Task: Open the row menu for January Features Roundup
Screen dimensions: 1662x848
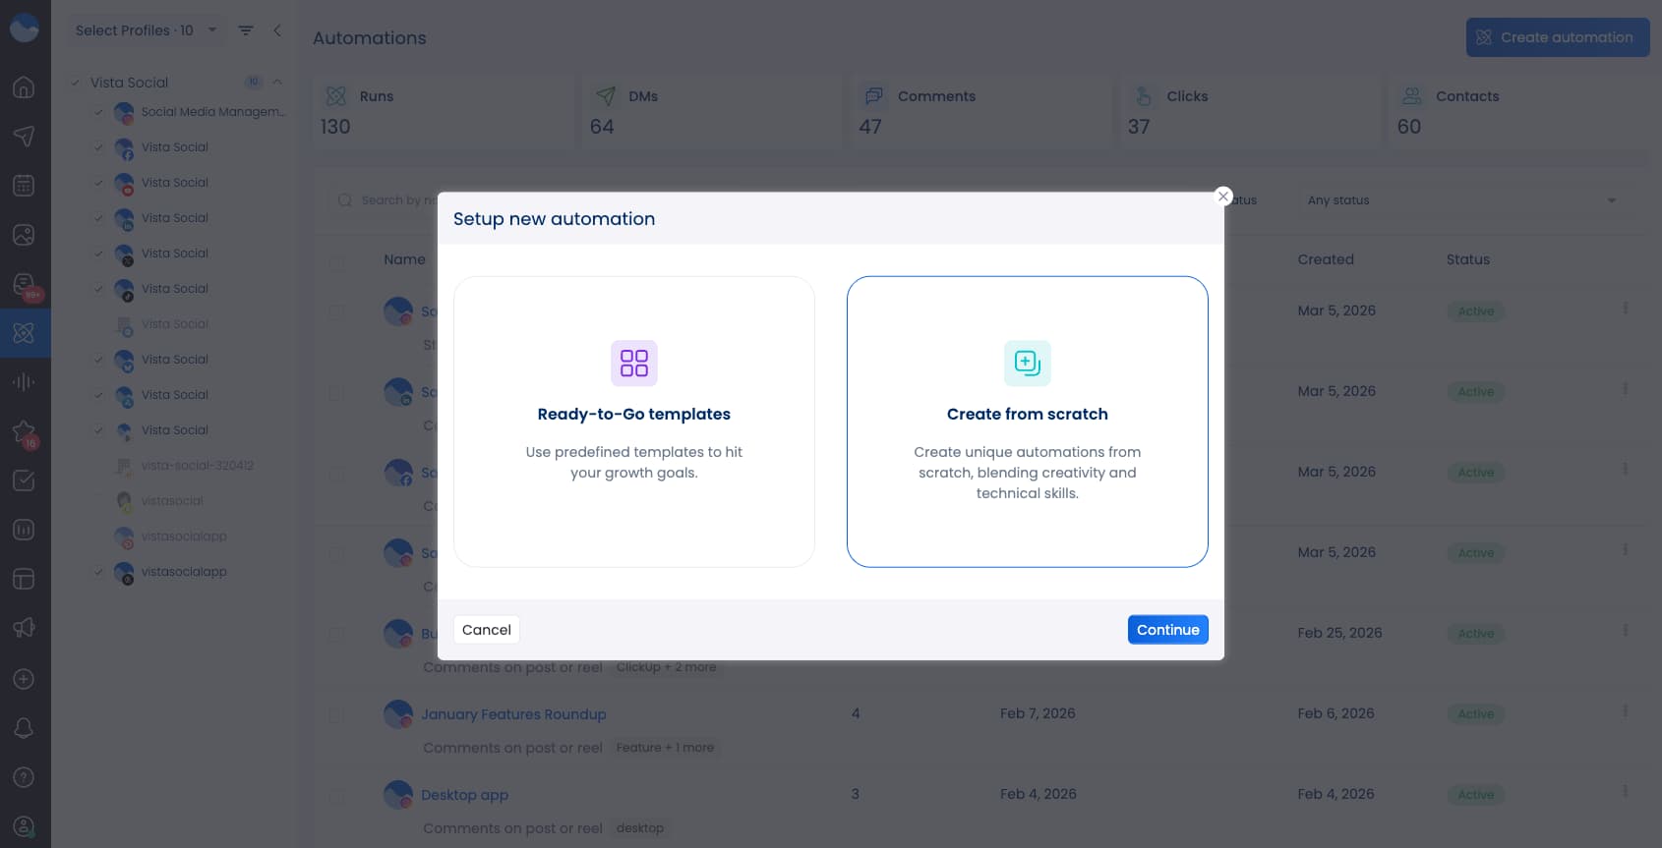Action: pos(1625,711)
